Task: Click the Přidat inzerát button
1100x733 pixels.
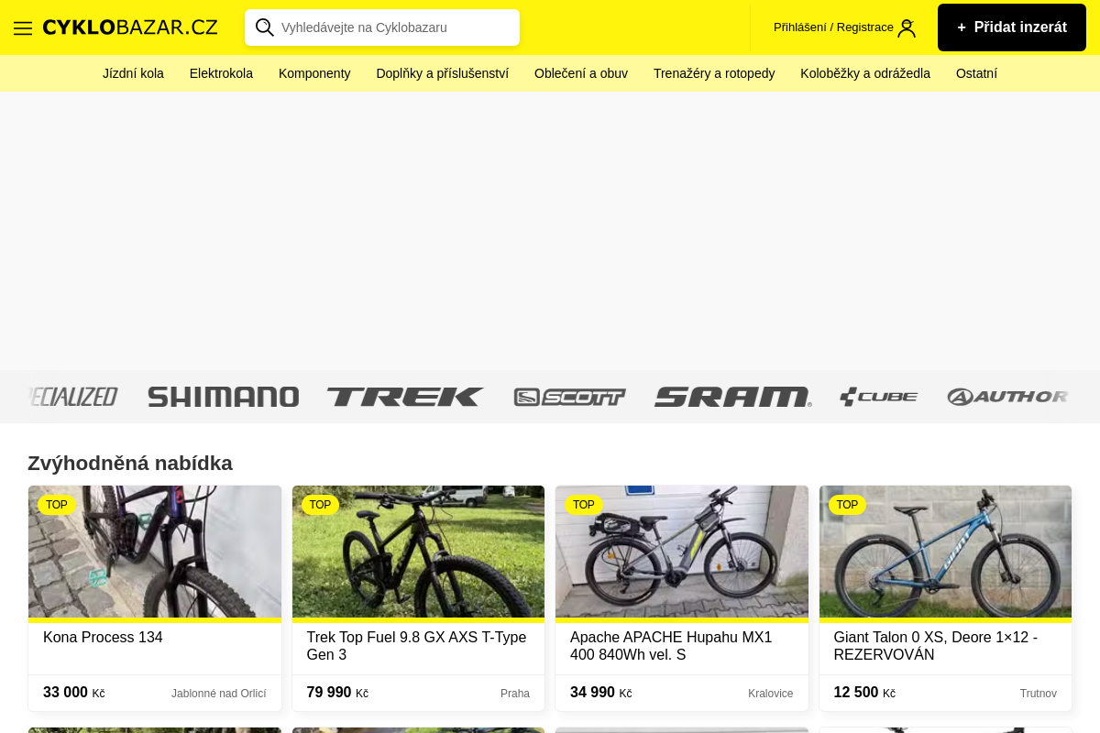Action: (1011, 27)
